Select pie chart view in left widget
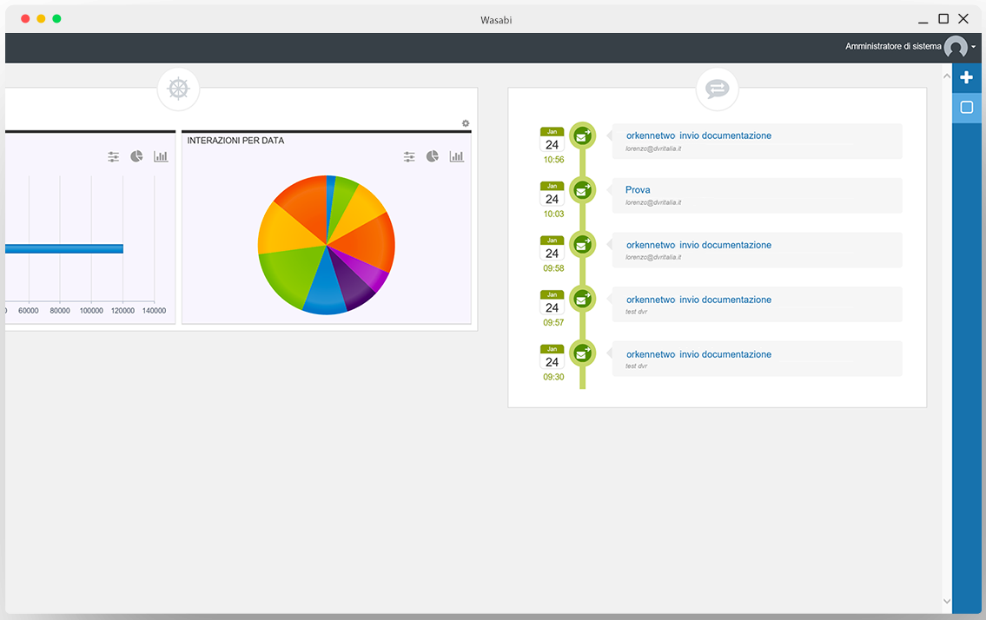Image resolution: width=986 pixels, height=620 pixels. click(x=136, y=156)
